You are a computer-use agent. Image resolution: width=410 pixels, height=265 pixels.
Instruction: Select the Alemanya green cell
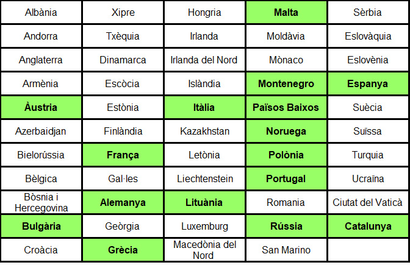[123, 202]
